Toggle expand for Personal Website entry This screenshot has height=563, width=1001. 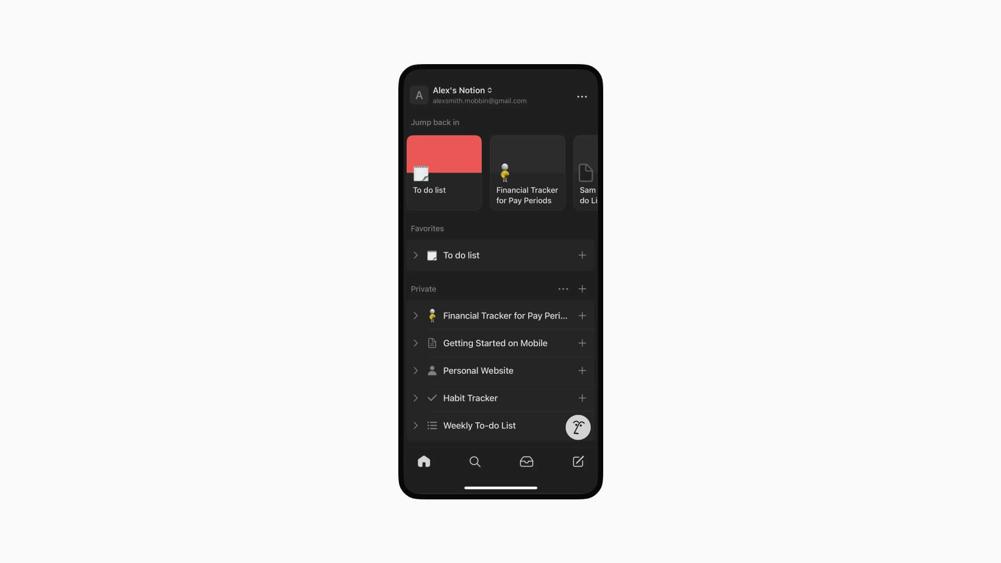(416, 371)
